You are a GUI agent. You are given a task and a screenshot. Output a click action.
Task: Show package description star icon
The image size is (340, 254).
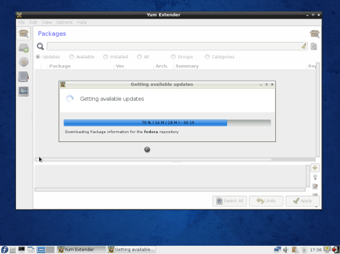[x=315, y=168]
